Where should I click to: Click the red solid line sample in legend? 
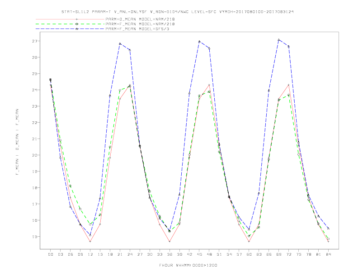(70, 19)
